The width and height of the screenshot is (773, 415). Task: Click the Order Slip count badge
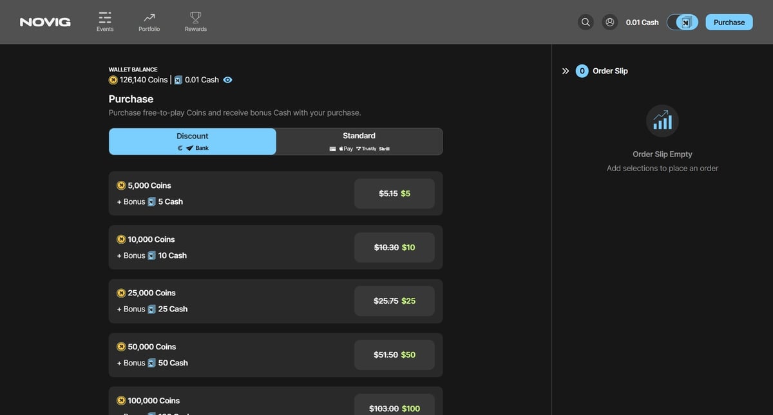click(x=582, y=71)
